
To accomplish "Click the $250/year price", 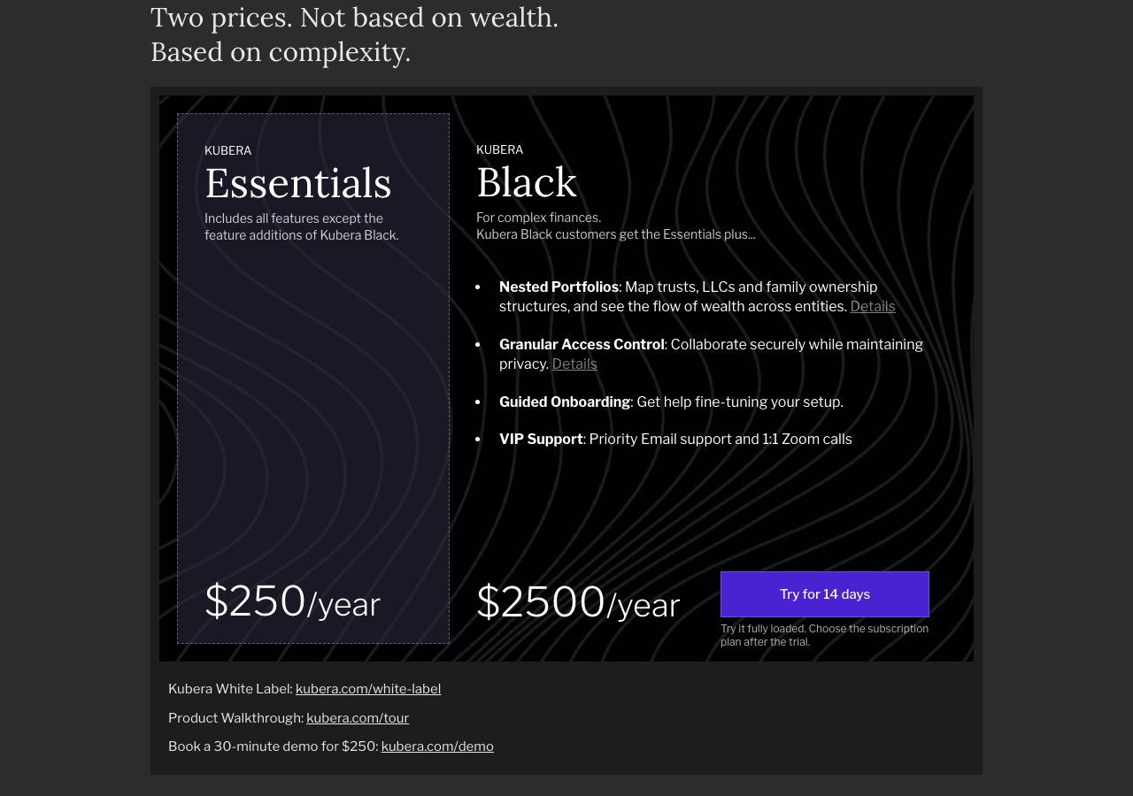I will pyautogui.click(x=292, y=601).
